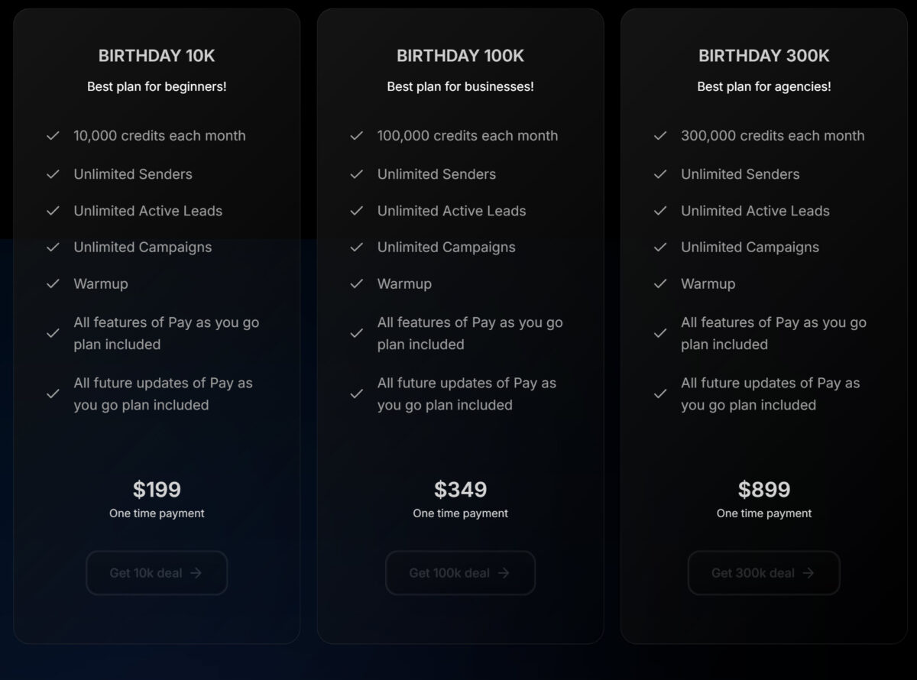Click Unlimited Senders checkmark in Birthday 100K card
Screen dimensions: 917x680
[x=356, y=174]
